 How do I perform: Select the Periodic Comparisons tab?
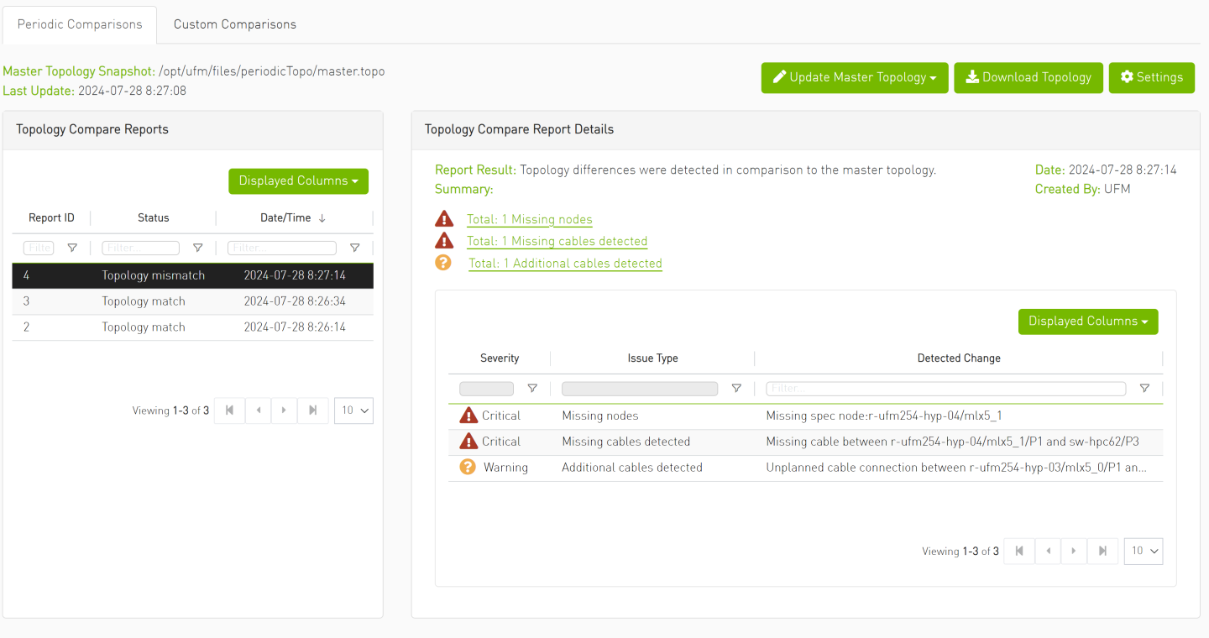[79, 24]
